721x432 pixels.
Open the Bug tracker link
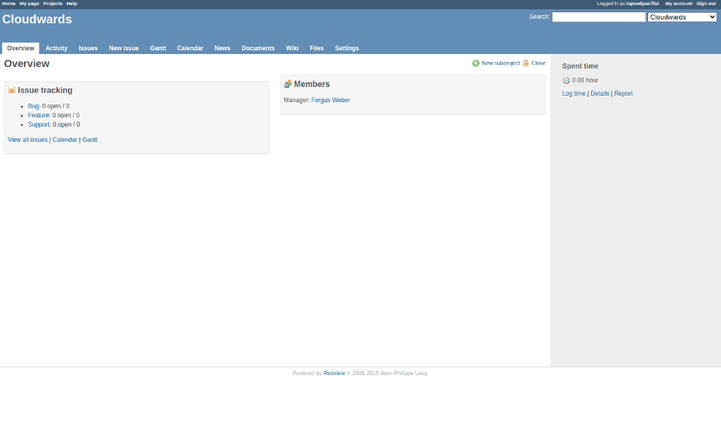click(34, 106)
